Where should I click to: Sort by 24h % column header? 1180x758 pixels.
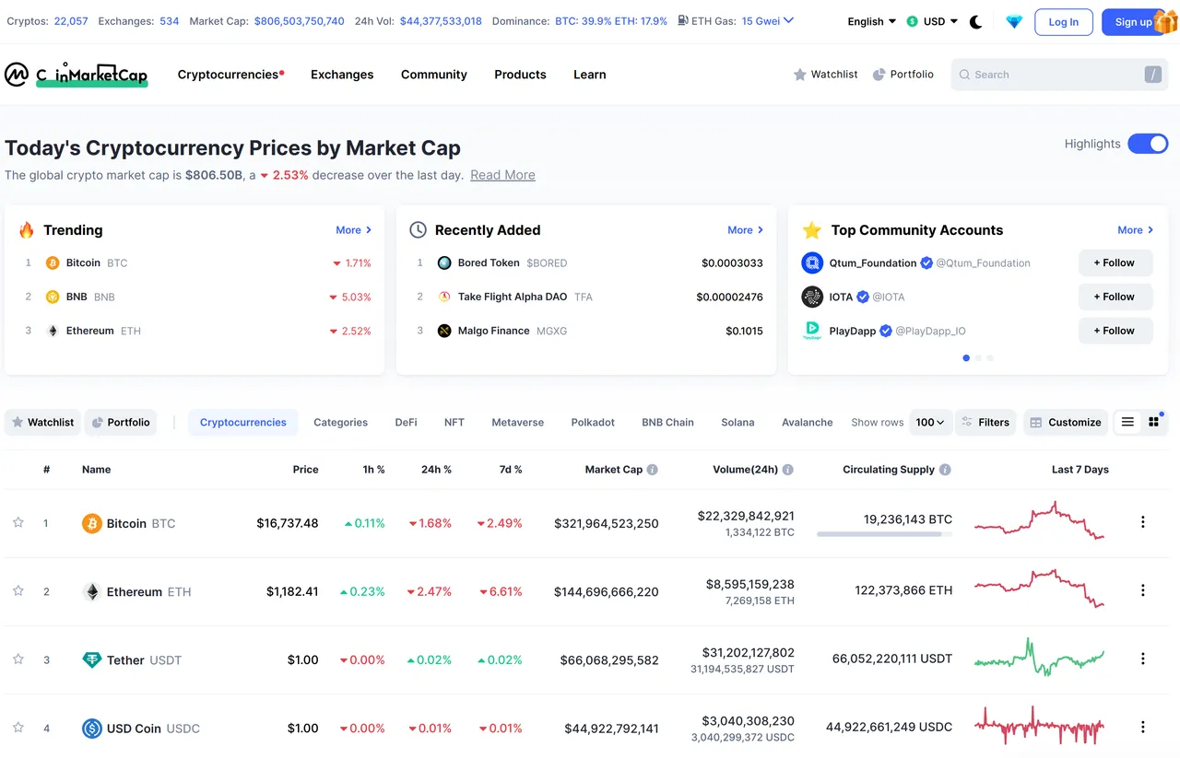point(436,470)
